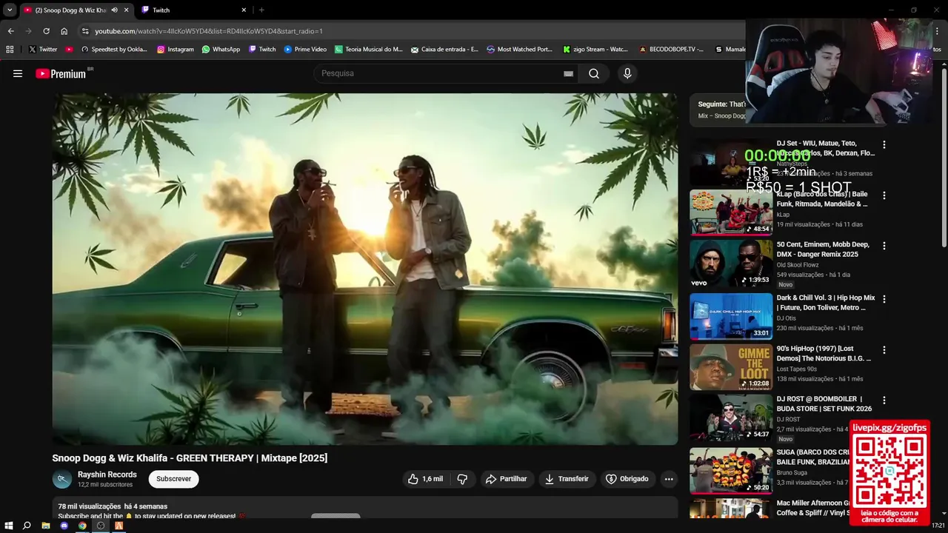Select the Snoop Dogg & Wiz Khalifa tab

(70, 10)
